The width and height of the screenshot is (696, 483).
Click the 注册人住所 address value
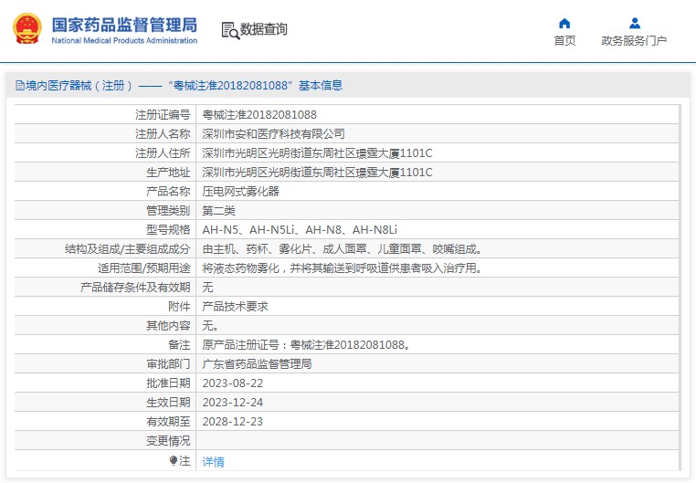click(317, 153)
